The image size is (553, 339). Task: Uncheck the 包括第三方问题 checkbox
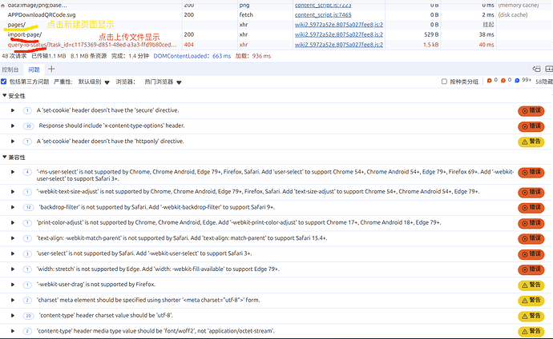click(x=5, y=82)
